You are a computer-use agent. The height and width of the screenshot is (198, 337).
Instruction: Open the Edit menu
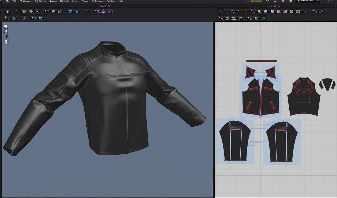14,1
